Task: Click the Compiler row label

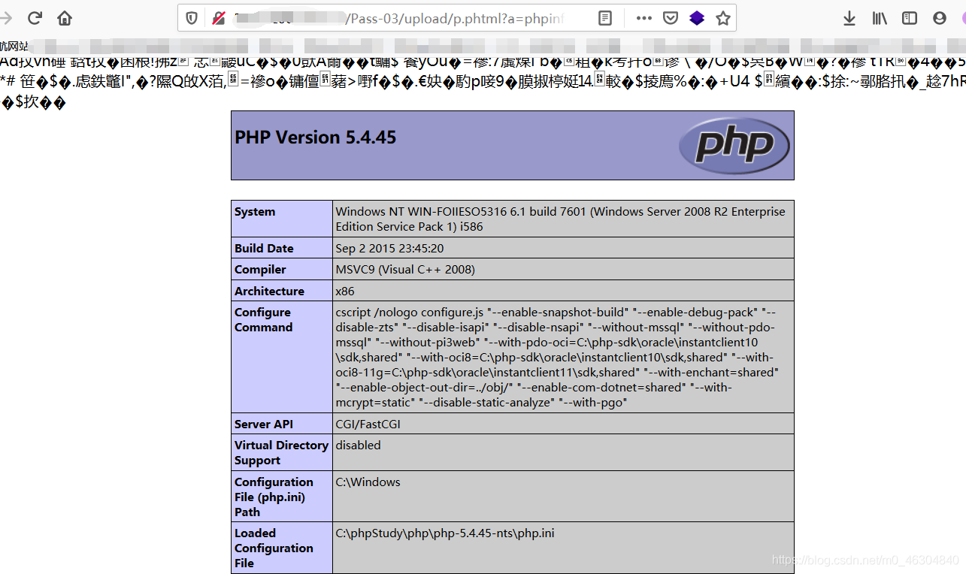Action: pyautogui.click(x=260, y=270)
